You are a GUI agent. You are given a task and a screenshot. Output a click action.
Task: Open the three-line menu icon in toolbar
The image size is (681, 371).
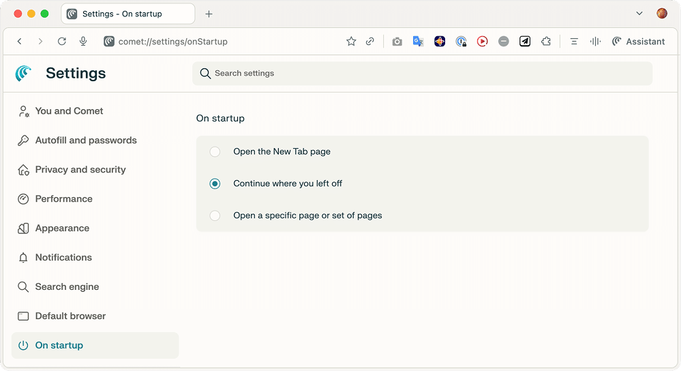[574, 42]
